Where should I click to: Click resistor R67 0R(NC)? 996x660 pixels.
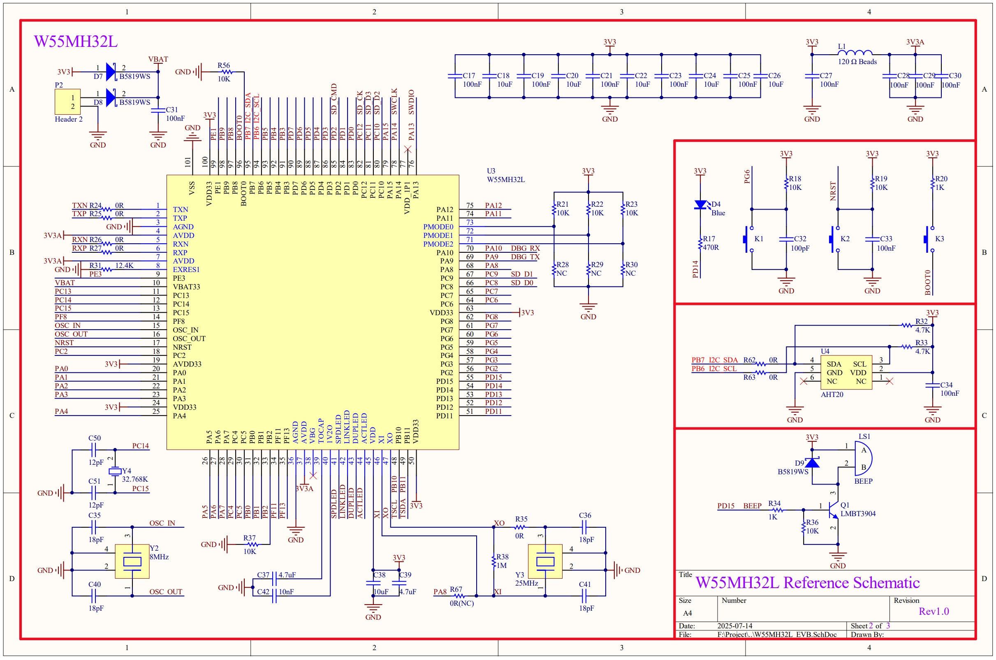point(459,596)
